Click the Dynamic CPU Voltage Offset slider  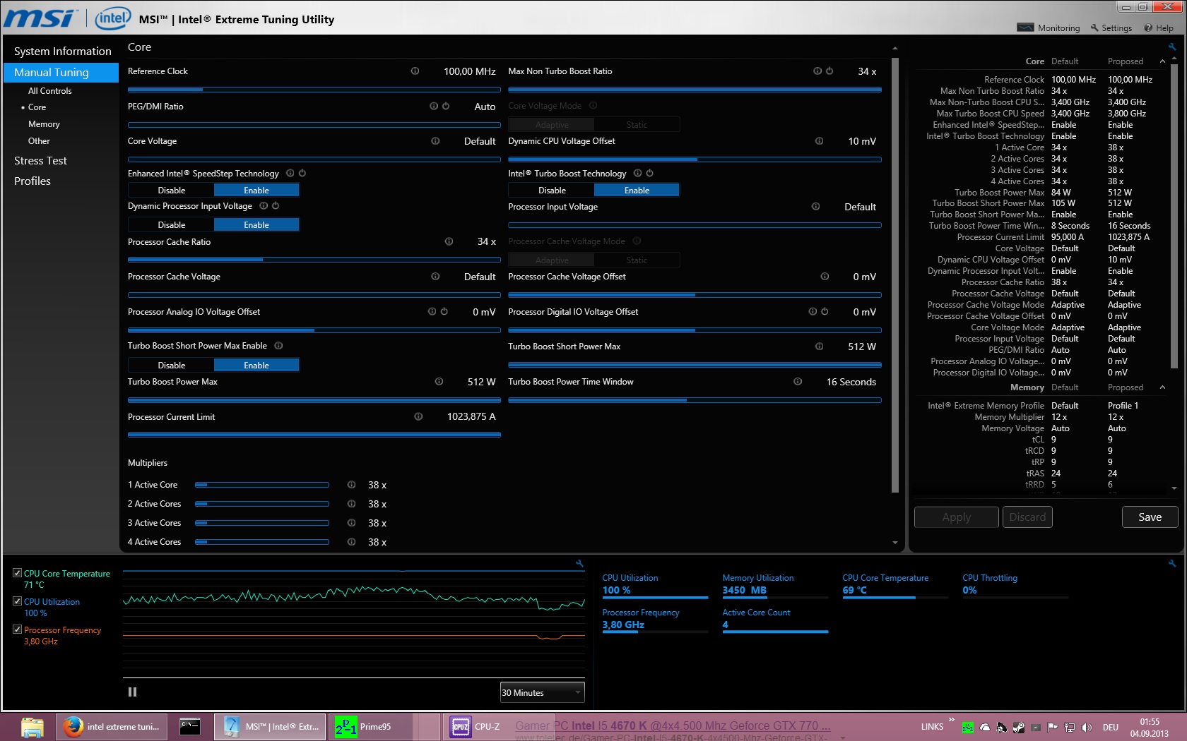coord(695,159)
